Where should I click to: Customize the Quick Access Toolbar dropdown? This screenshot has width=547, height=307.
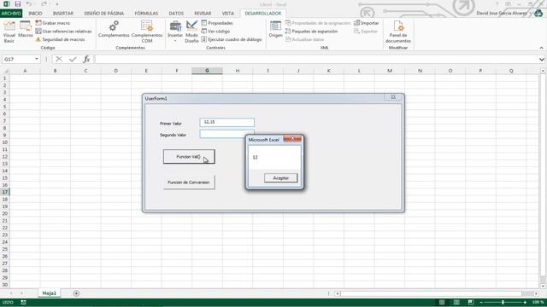[x=57, y=4]
